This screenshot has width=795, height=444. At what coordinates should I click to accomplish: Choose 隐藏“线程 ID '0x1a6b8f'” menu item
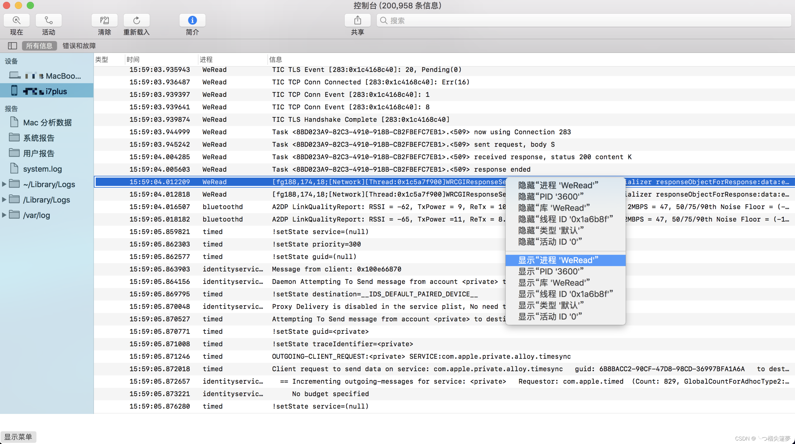[x=565, y=219]
